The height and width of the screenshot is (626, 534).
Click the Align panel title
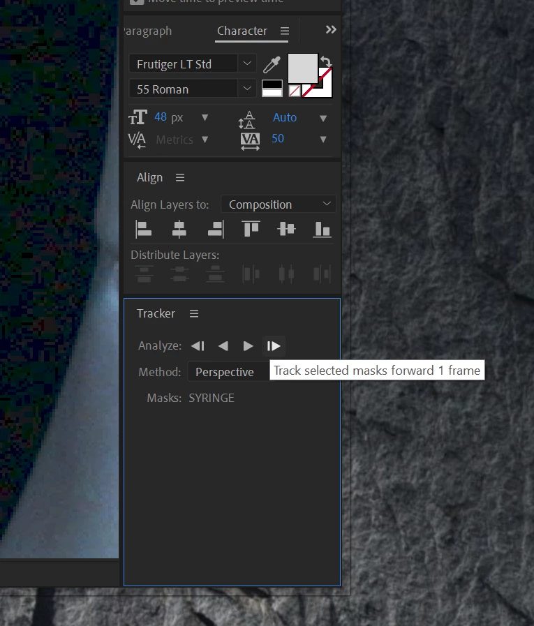coord(150,177)
